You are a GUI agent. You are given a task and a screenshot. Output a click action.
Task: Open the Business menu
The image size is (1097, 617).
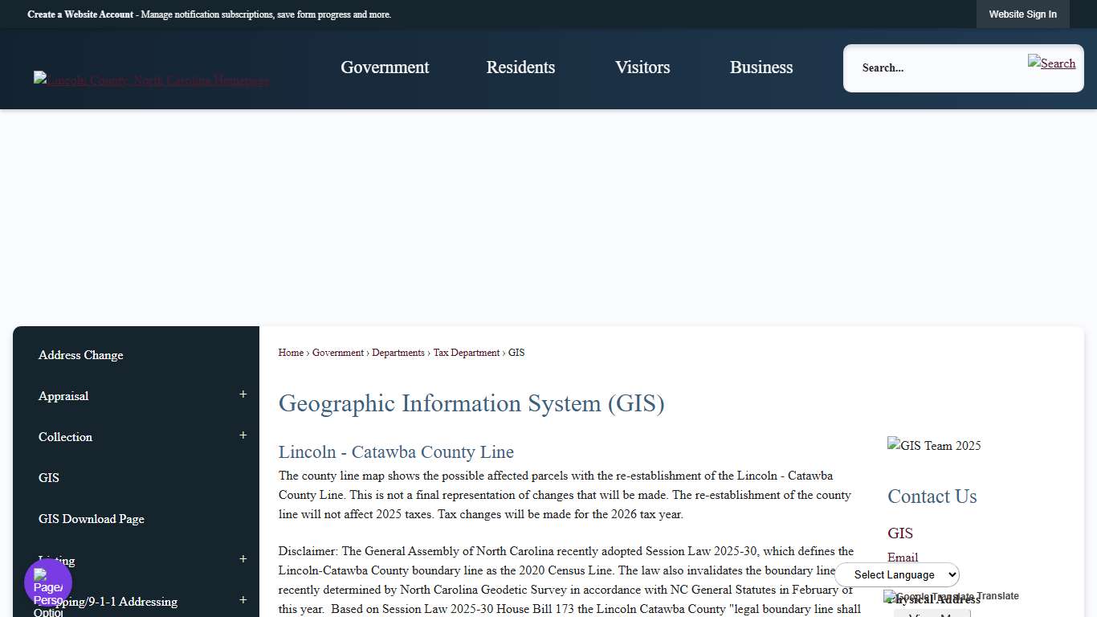coord(761,67)
